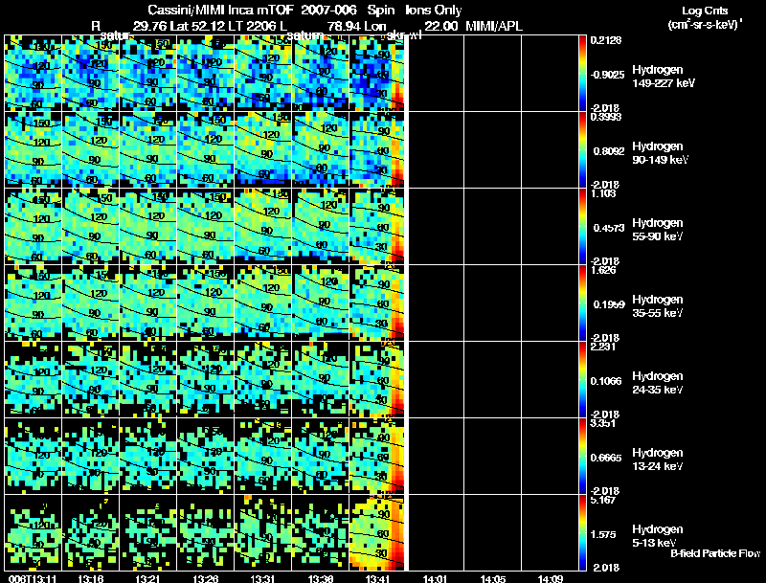This screenshot has height=583, width=766.
Task: Click the empty 14:01 panel in the top row
Action: pos(436,74)
